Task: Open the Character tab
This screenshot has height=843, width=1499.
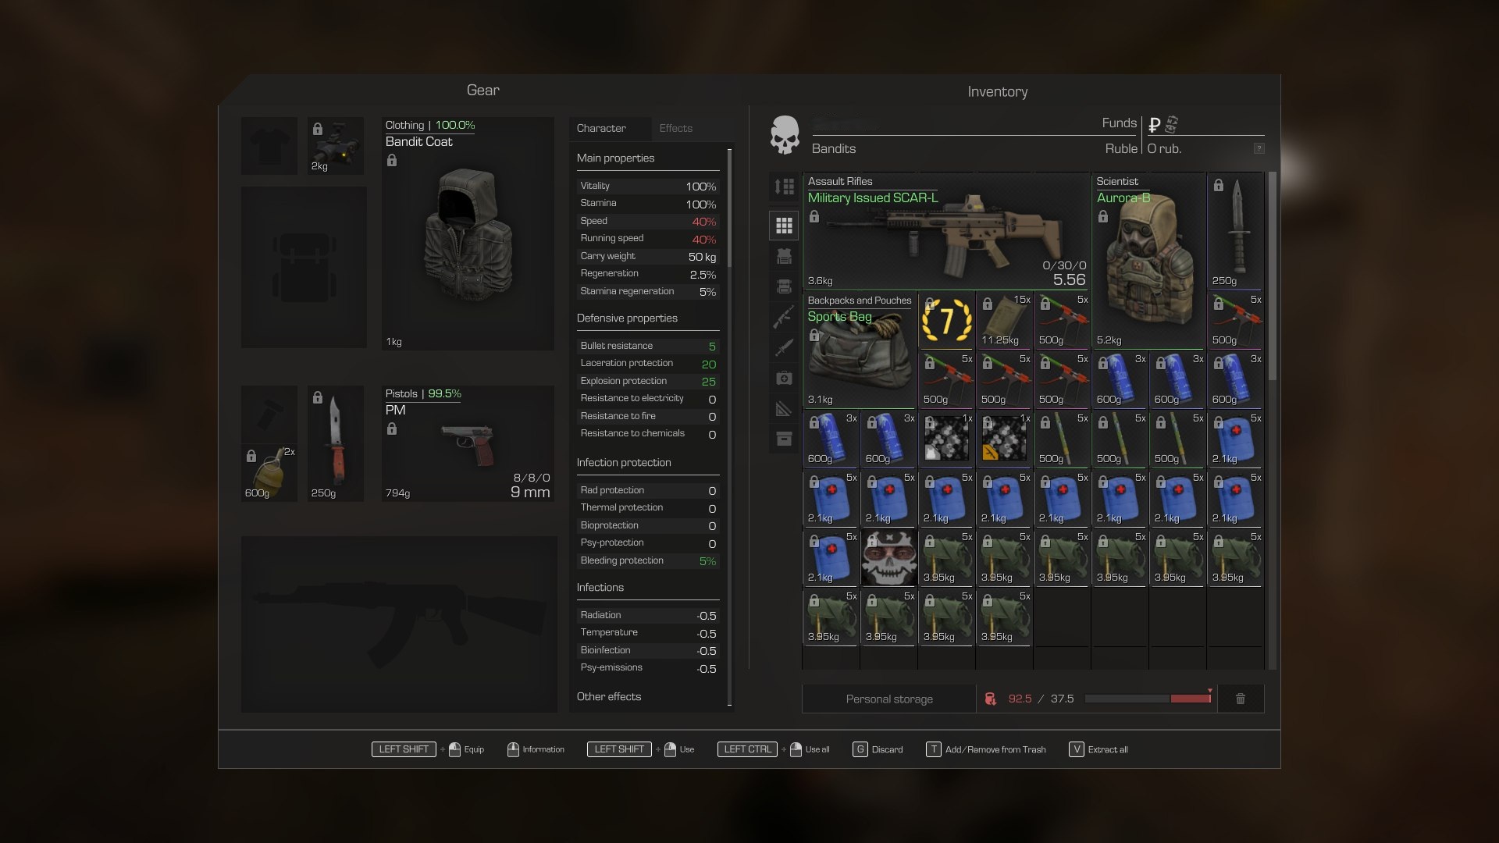Action: [x=601, y=128]
